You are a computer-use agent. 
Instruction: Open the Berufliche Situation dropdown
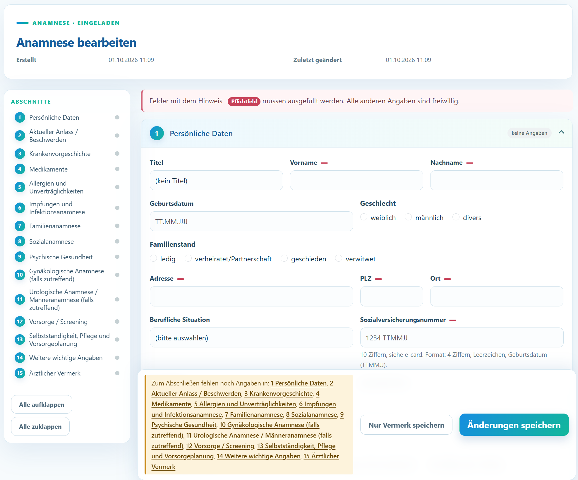click(x=251, y=338)
